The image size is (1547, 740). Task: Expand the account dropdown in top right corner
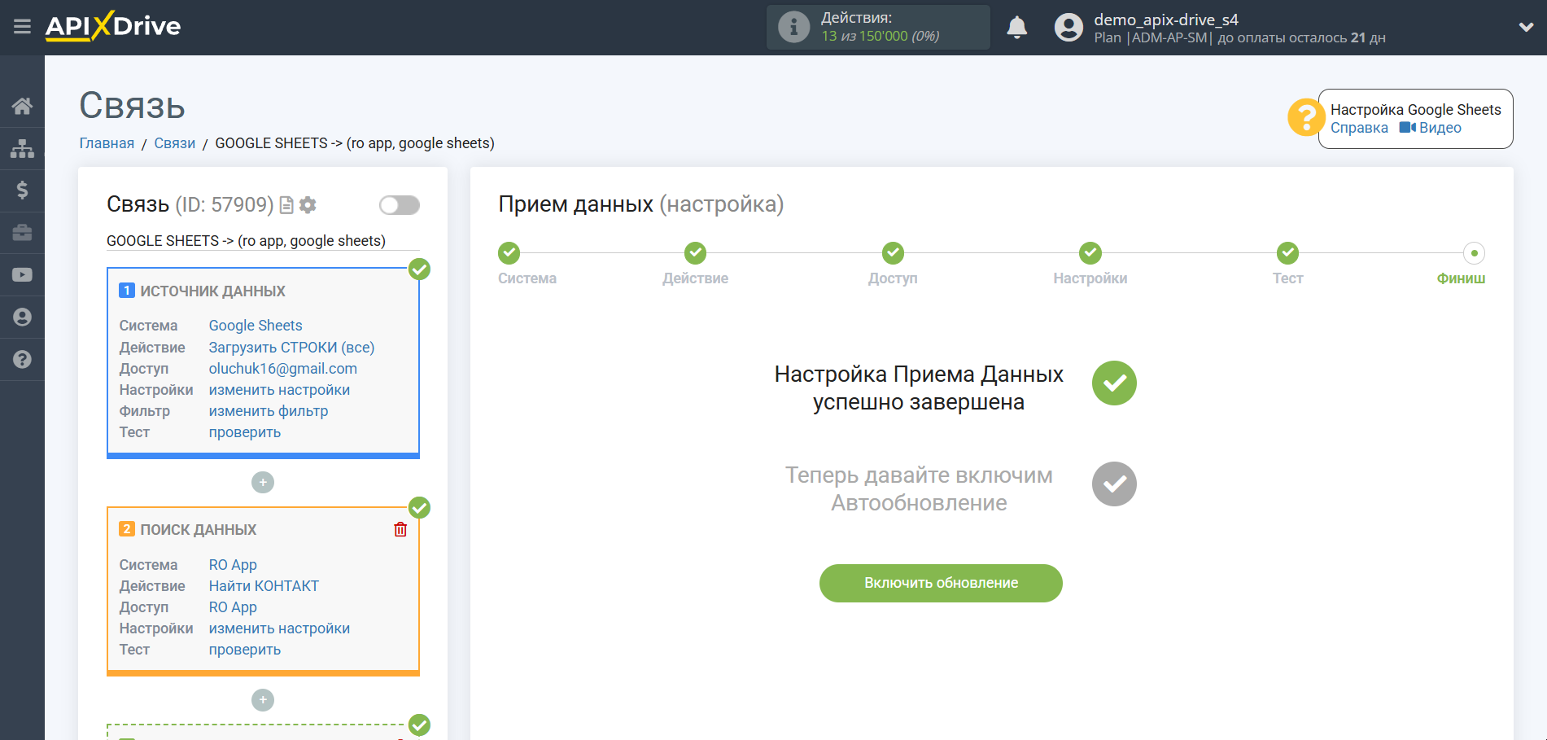click(x=1526, y=27)
